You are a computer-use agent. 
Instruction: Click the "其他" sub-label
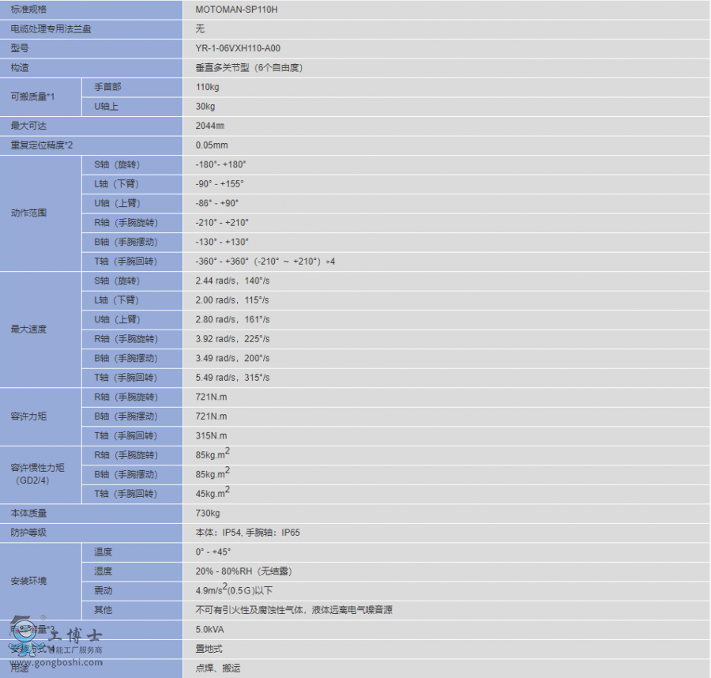coord(103,610)
